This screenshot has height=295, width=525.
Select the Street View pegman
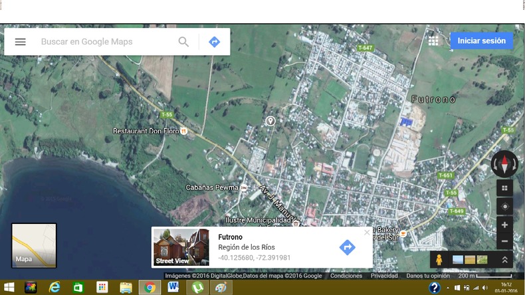pos(439,260)
